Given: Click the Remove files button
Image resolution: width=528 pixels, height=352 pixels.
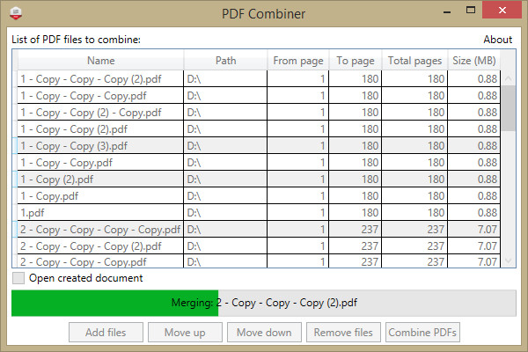Looking at the screenshot, I should tap(343, 333).
